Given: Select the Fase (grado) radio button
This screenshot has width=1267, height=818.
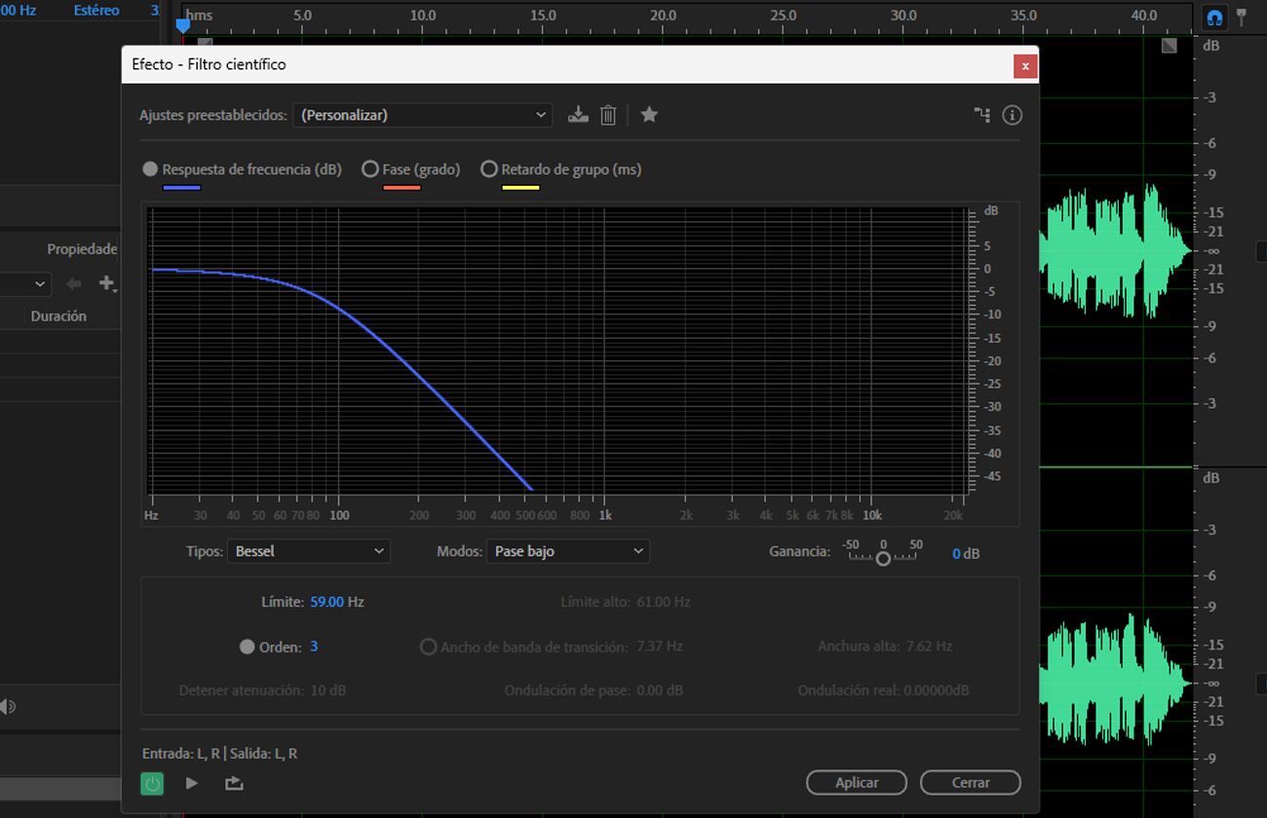Looking at the screenshot, I should tap(369, 168).
